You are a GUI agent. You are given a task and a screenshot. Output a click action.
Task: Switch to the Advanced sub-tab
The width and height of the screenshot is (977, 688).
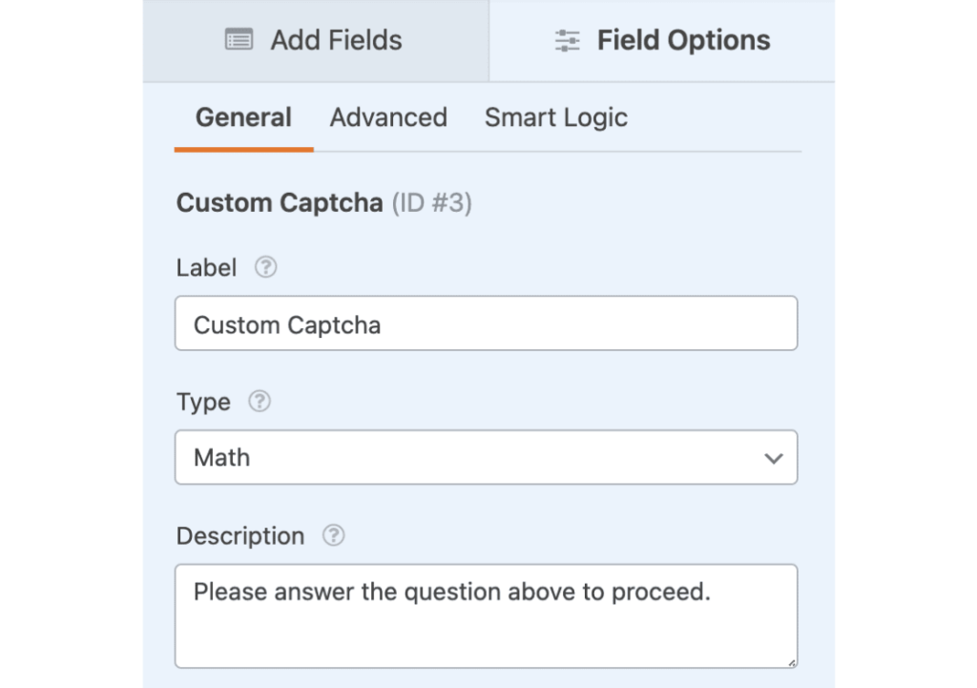pyautogui.click(x=388, y=118)
